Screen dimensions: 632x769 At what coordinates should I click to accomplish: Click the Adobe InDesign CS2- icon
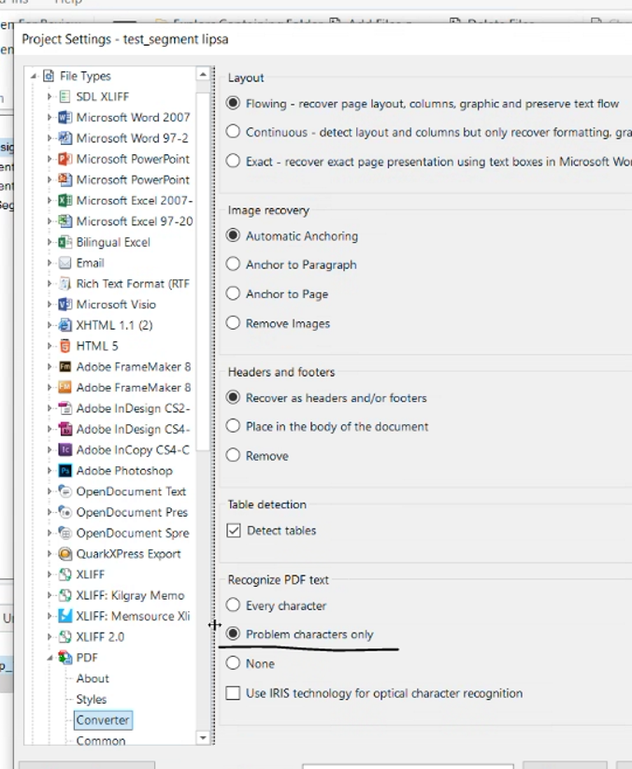(x=65, y=408)
